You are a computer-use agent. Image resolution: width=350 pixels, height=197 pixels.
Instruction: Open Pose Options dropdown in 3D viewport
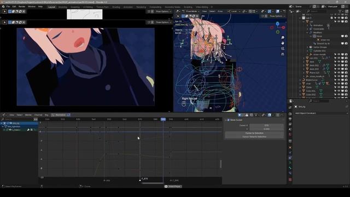click(277, 16)
